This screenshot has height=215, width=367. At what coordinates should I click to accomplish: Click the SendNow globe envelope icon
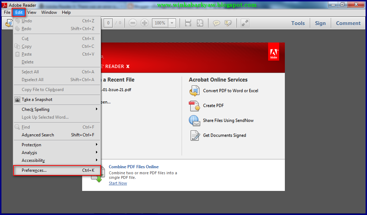[195, 120]
